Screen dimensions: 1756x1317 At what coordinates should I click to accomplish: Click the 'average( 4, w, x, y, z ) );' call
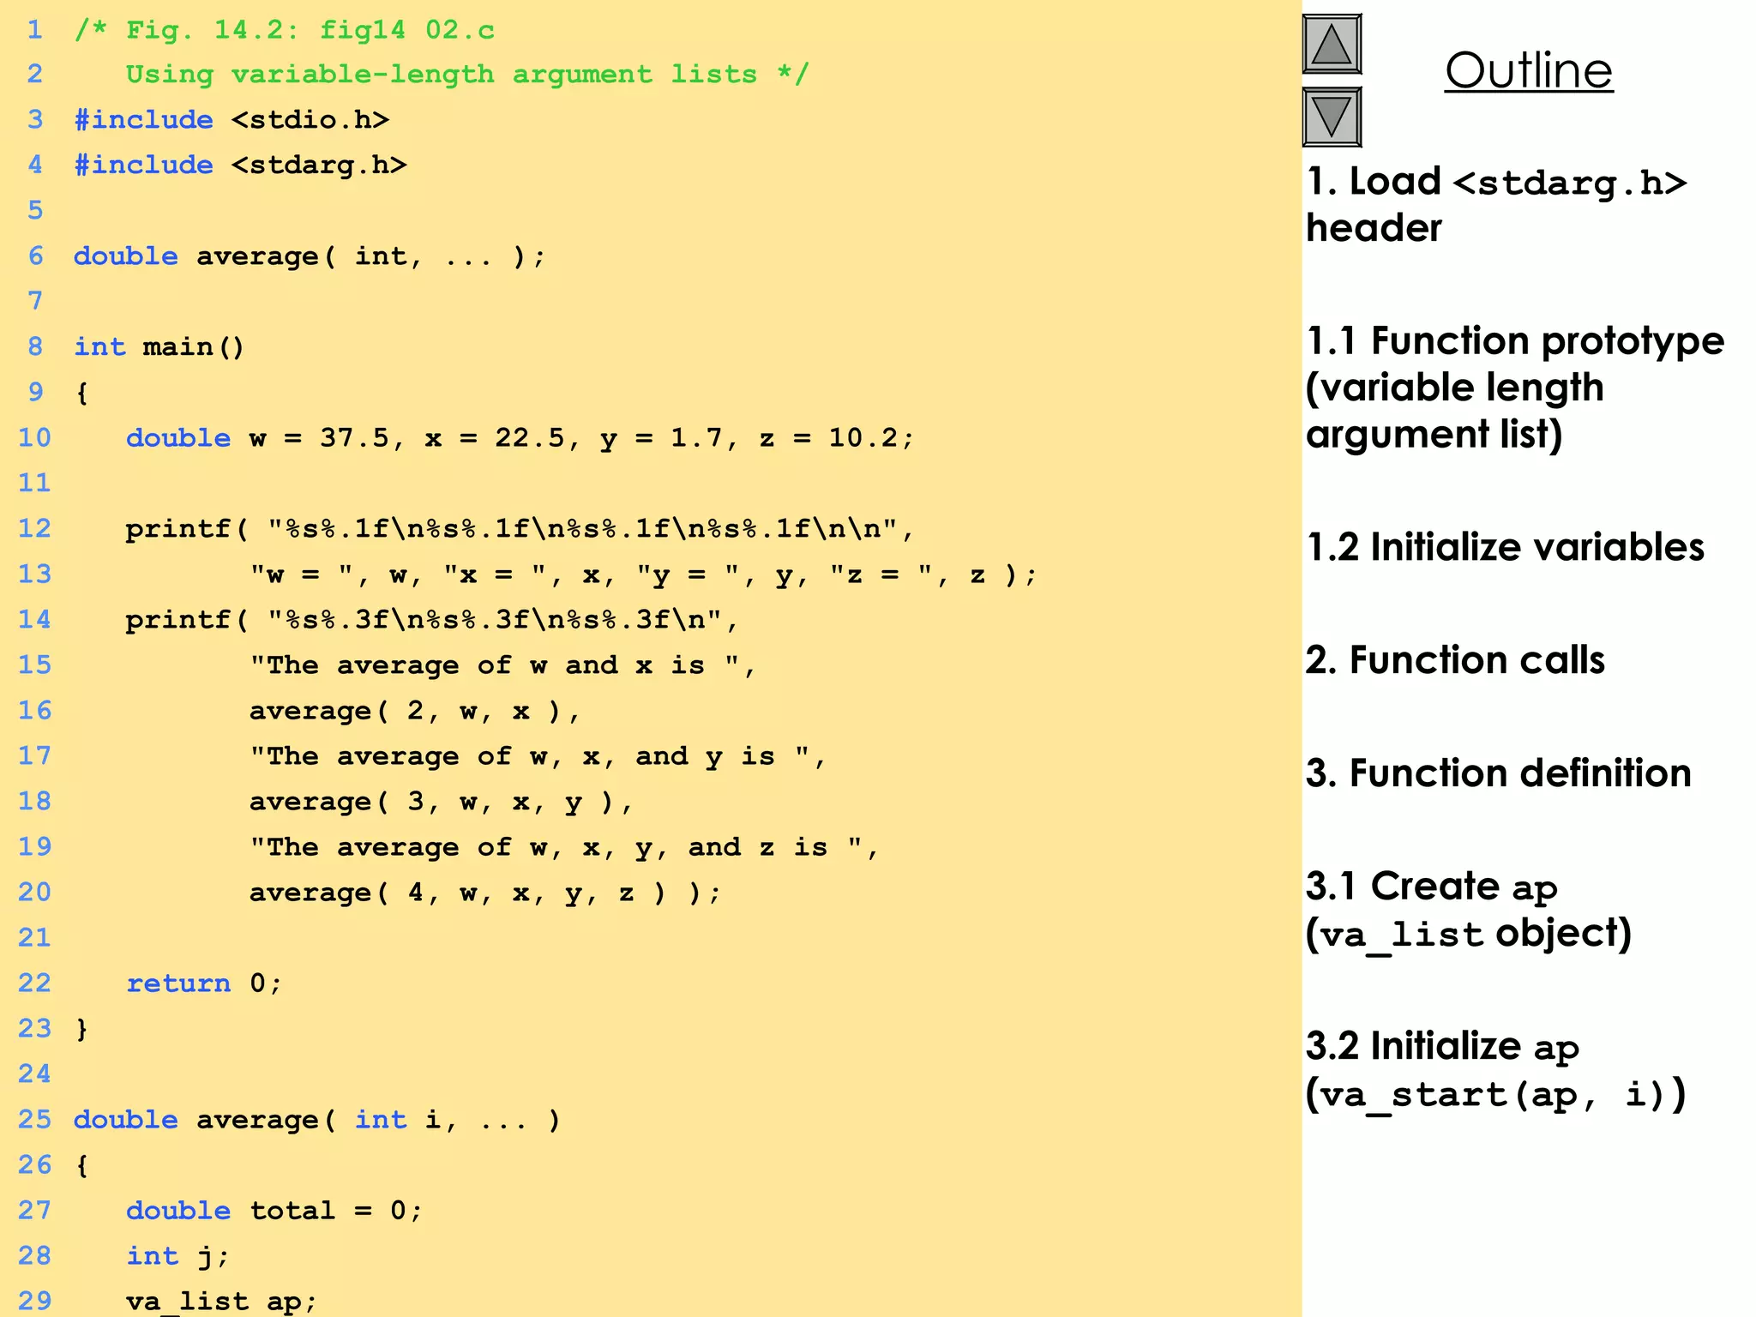coord(485,893)
